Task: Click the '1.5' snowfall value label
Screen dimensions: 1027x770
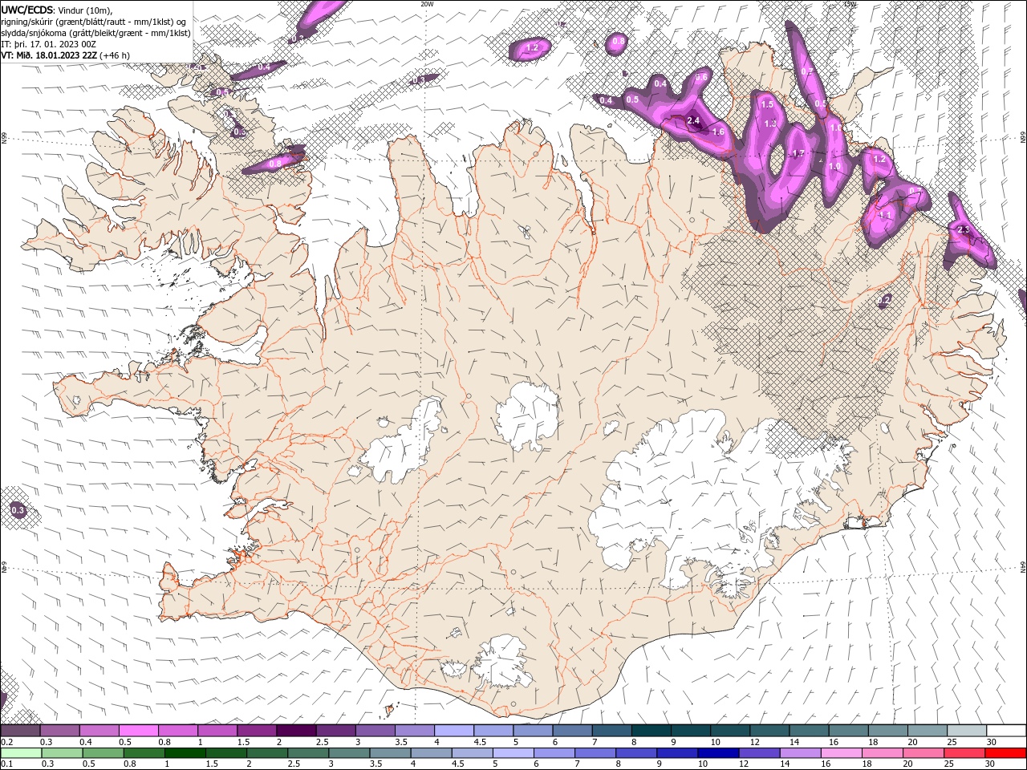Action: pyautogui.click(x=767, y=104)
